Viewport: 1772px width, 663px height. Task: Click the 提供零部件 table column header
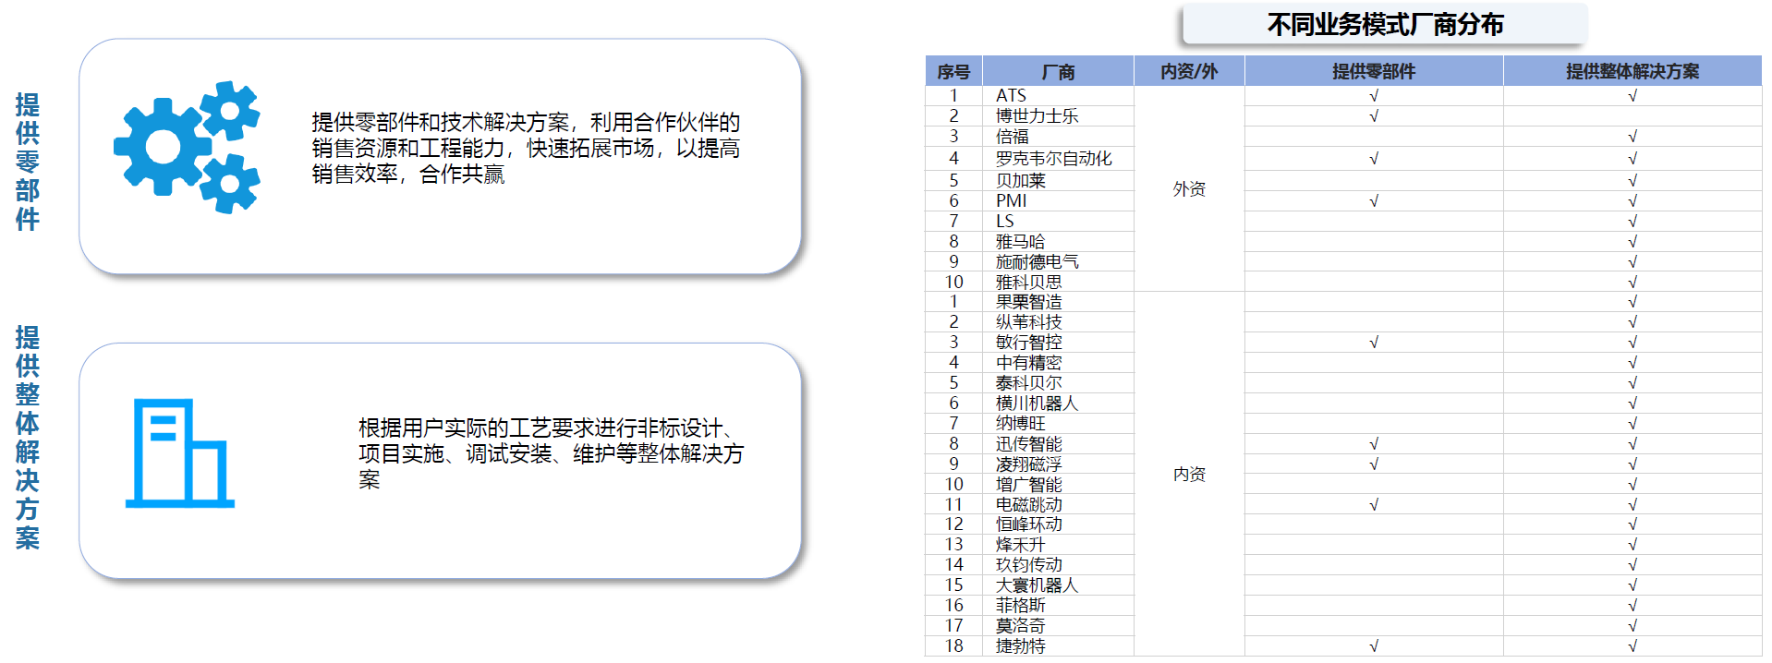1373,71
